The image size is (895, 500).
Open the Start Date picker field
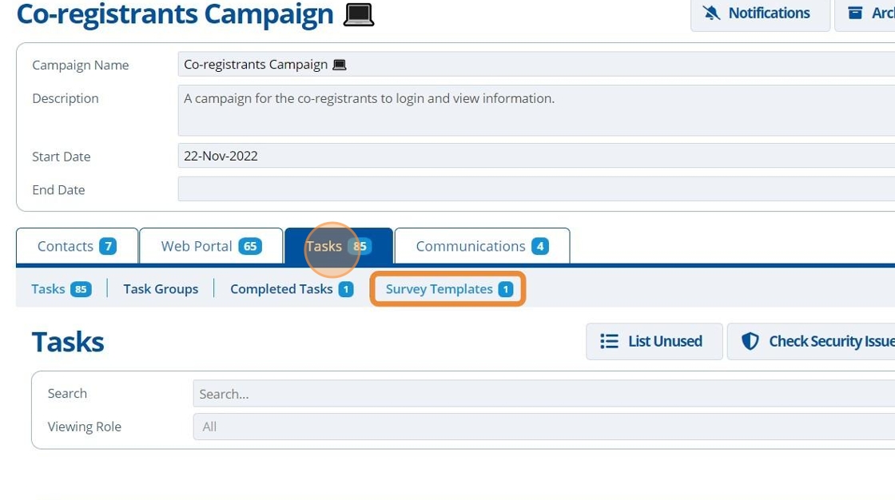[536, 156]
